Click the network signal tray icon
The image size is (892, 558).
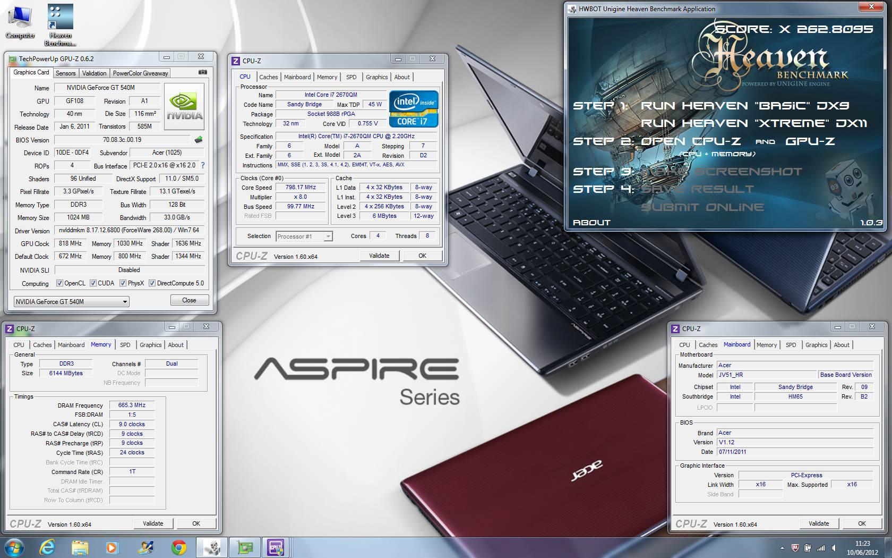(x=820, y=548)
